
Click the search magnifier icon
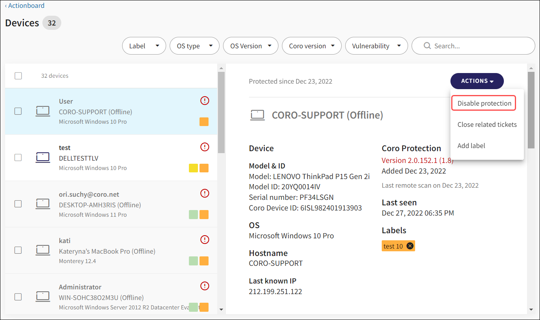[427, 46]
